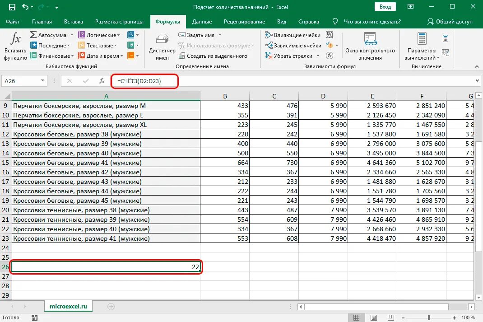Click the horizontal scrollbar track
483x322 pixels.
pyautogui.click(x=458, y=307)
